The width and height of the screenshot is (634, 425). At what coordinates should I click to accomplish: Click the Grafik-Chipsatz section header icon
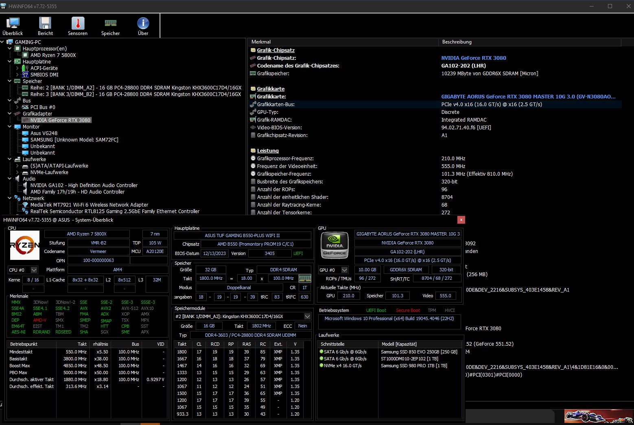click(253, 50)
